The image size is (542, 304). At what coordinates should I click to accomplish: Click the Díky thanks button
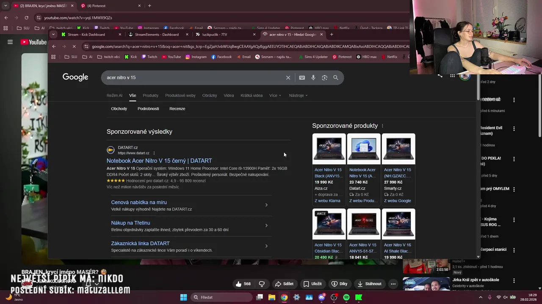339,284
